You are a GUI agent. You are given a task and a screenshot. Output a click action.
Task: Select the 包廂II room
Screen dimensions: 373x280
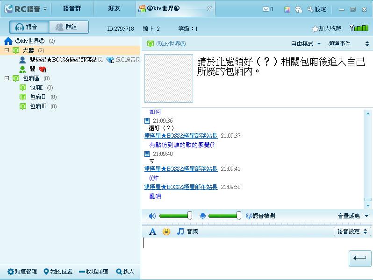(37, 97)
